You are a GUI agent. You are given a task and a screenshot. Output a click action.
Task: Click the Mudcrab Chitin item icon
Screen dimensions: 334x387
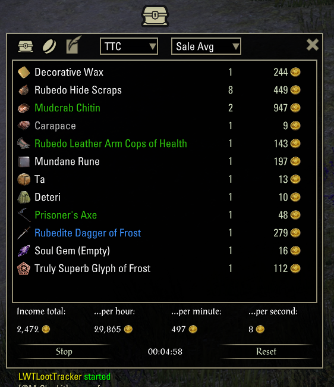click(x=24, y=108)
